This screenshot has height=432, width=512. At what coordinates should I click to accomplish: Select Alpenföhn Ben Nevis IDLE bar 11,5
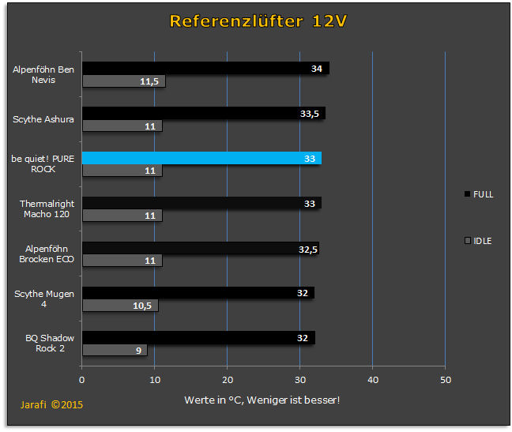click(124, 81)
